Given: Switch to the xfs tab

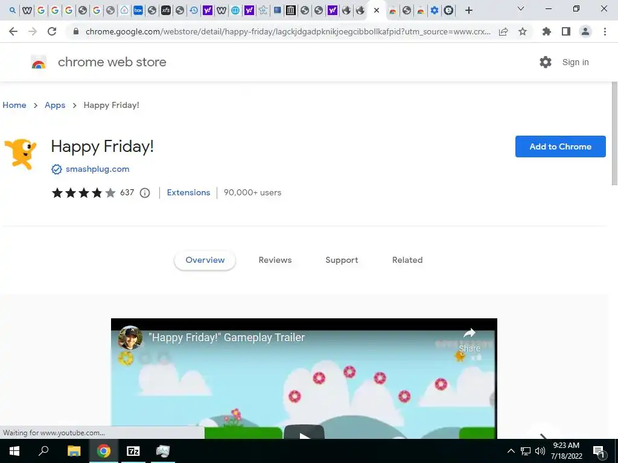Looking at the screenshot, I should click(166, 10).
